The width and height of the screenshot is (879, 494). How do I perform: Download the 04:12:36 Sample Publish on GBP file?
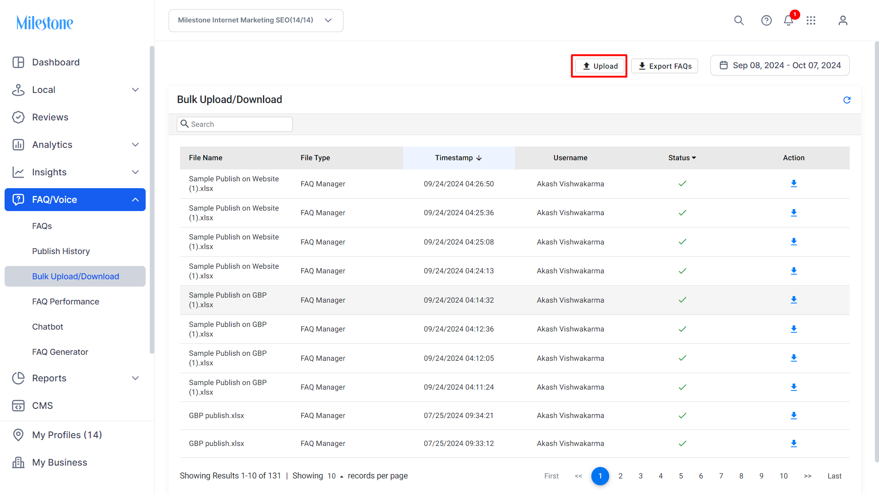coord(794,329)
